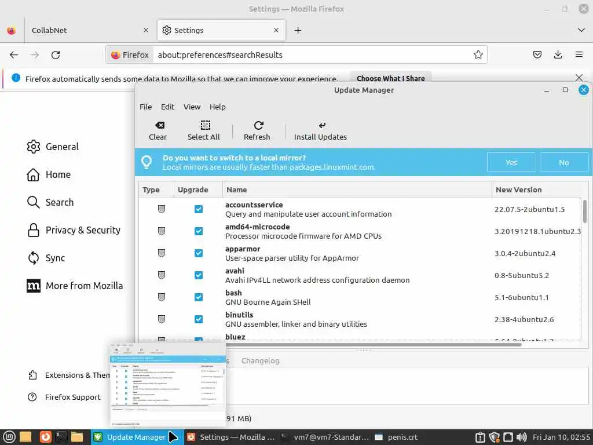
Task: Open the Edit menu in Update Manager
Action: pyautogui.click(x=167, y=107)
